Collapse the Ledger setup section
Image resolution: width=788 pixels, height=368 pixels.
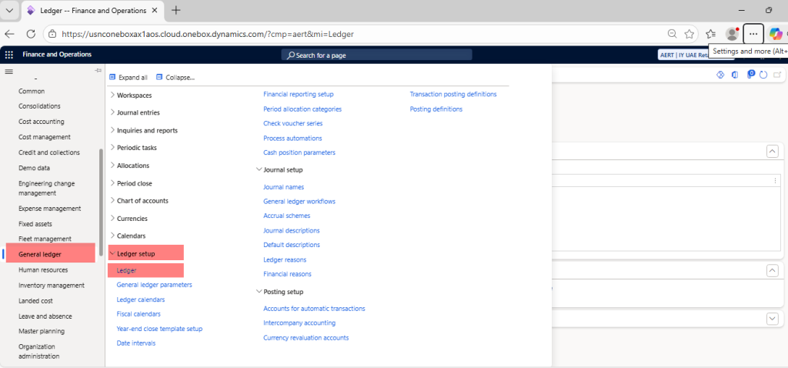point(135,253)
